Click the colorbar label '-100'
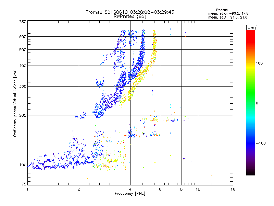 tap(261, 143)
